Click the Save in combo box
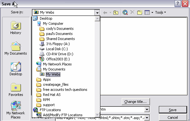 pos(66,12)
